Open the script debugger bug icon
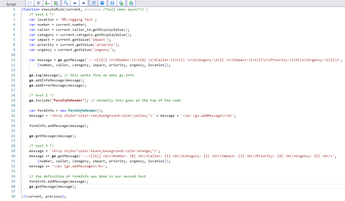The width and height of the screenshot is (345, 201). (131, 3)
